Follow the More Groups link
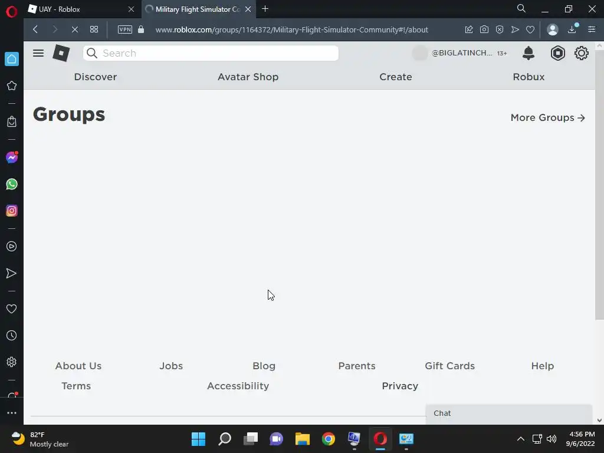 tap(548, 117)
